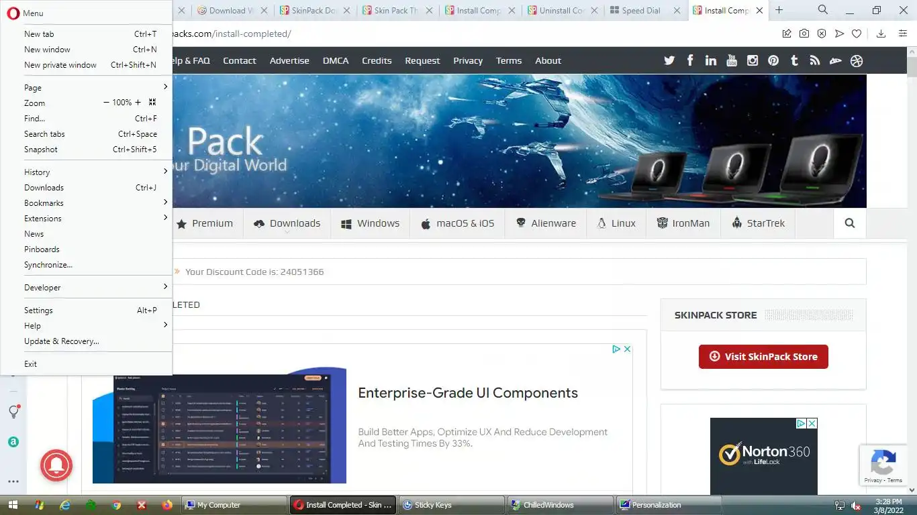Open the macOS & iOS nav item
The width and height of the screenshot is (917, 515).
[x=457, y=223]
